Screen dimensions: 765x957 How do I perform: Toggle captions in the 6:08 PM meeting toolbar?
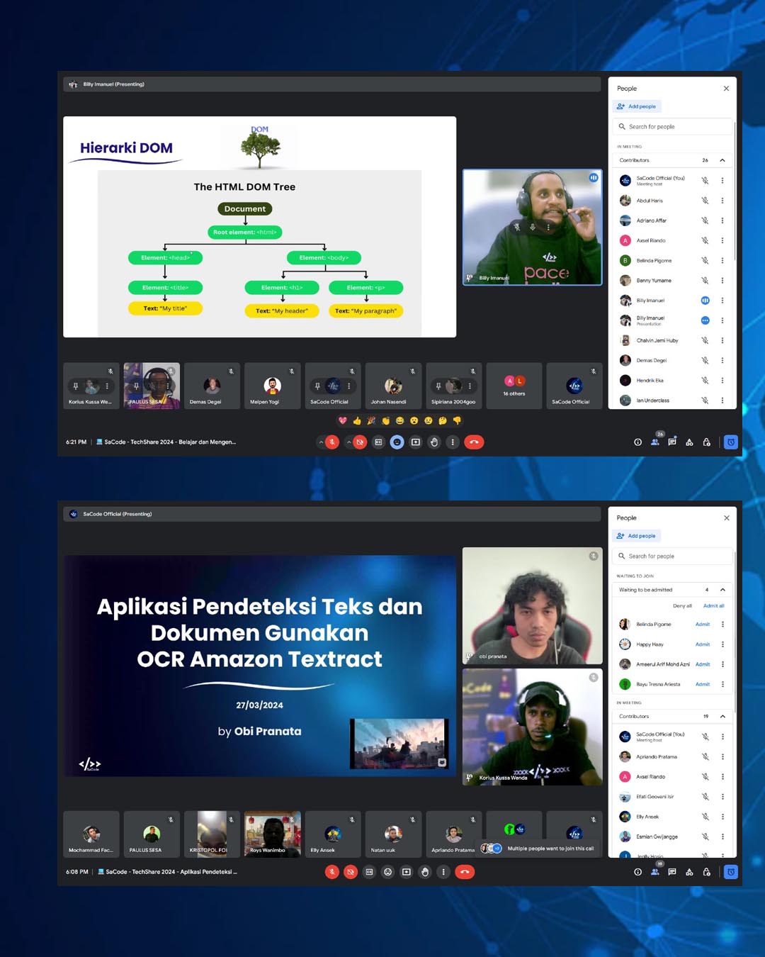369,872
